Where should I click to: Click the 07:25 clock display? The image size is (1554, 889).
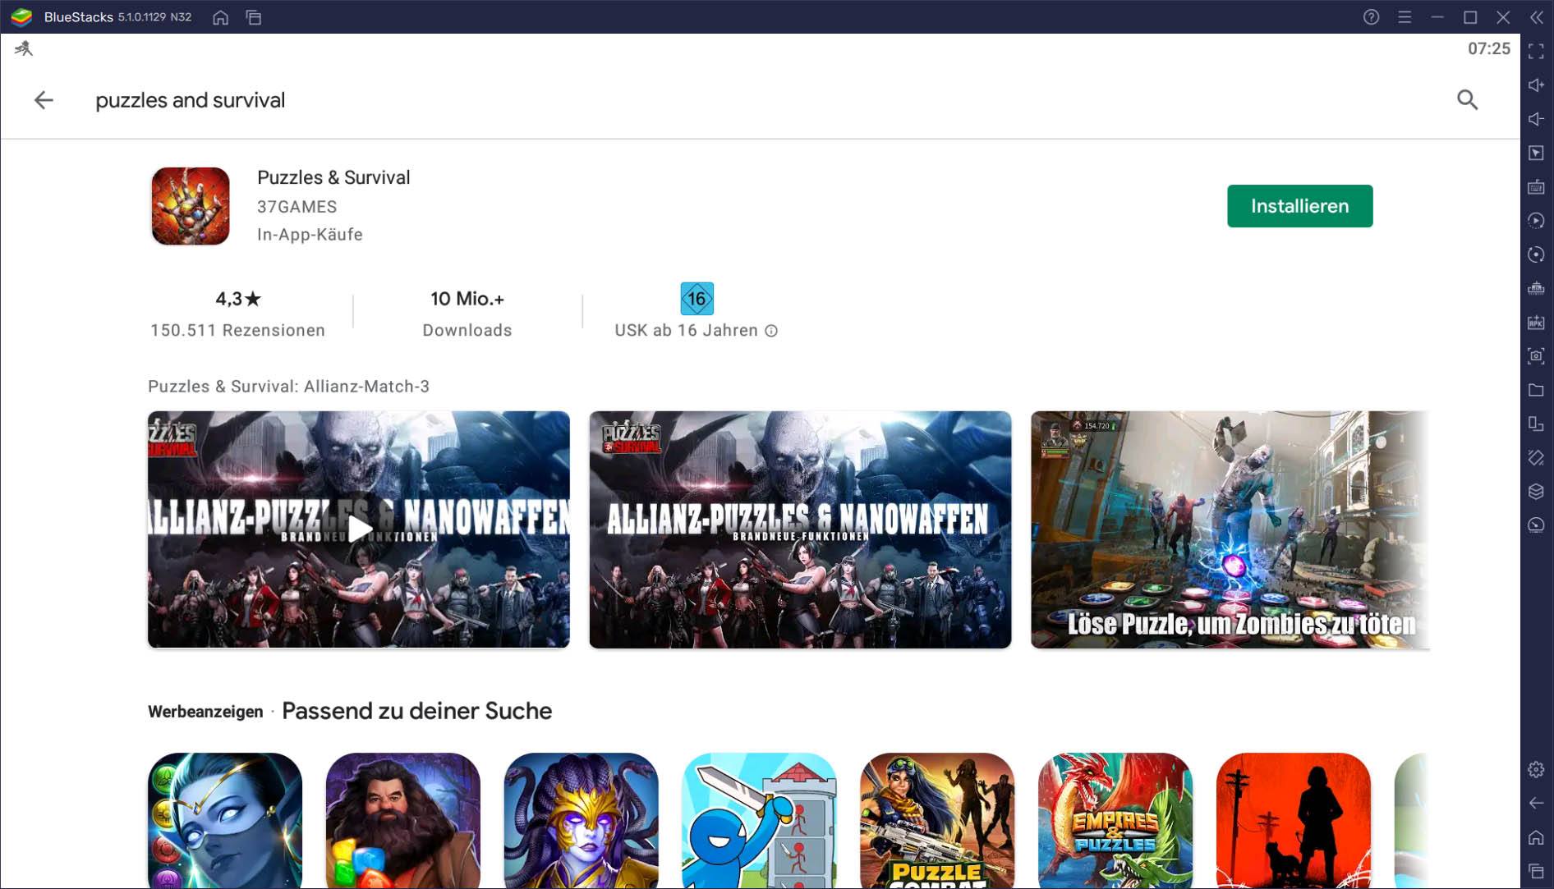point(1489,48)
